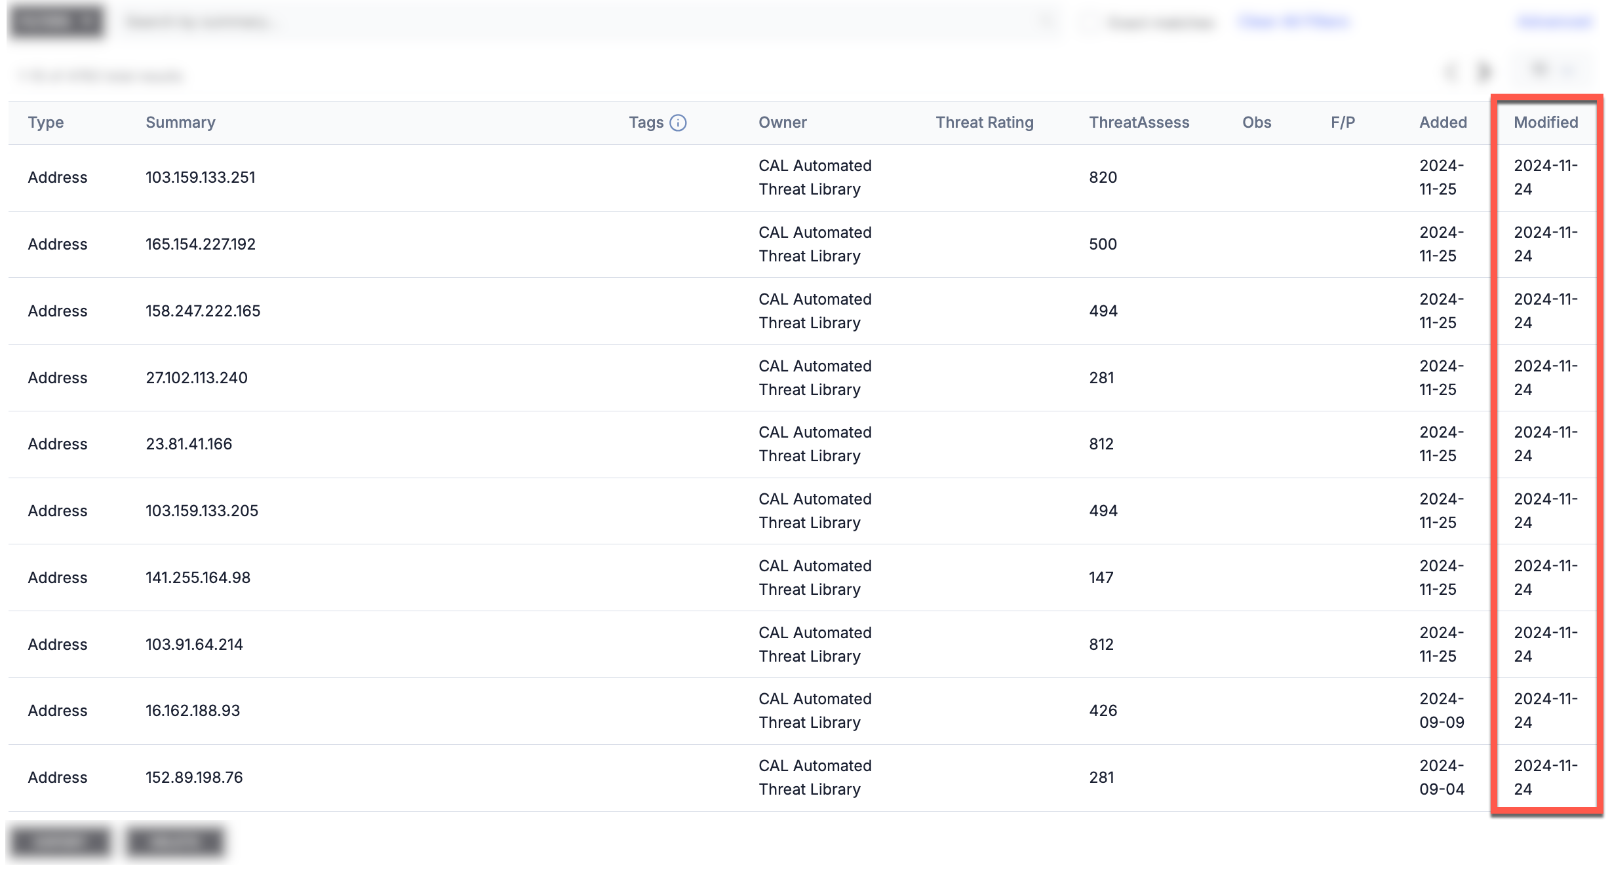Select ThreatAssess 812 for 103.91.64.214
This screenshot has width=1610, height=870.
click(x=1102, y=645)
